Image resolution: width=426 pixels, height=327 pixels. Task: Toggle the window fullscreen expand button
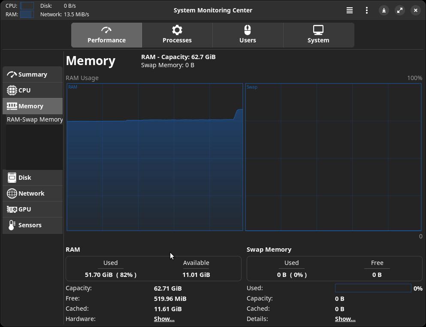click(x=400, y=10)
